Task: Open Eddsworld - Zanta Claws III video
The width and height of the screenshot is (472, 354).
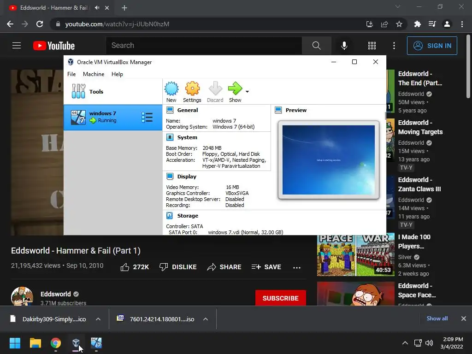Action: (419, 184)
